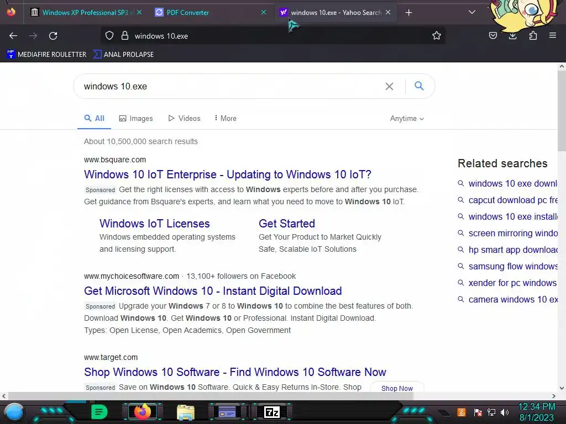
Task: Select related search camera windows 10
Action: 507,300
